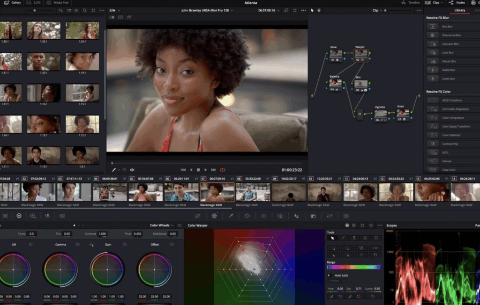
Task: Open the Clips dropdown arrow
Action: click(x=442, y=3)
